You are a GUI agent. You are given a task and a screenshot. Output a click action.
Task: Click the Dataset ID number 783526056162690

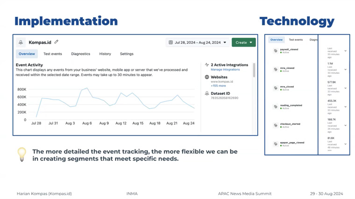pos(225,98)
